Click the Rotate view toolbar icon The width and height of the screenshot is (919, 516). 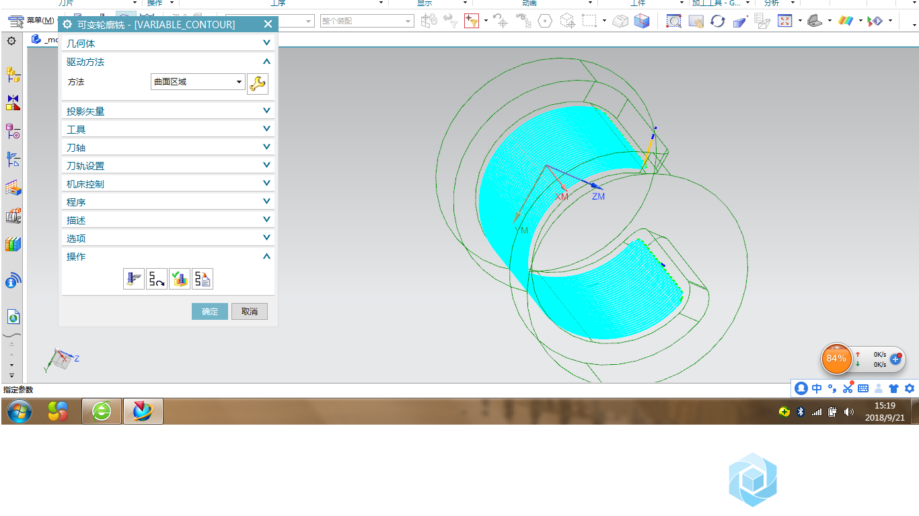(718, 21)
